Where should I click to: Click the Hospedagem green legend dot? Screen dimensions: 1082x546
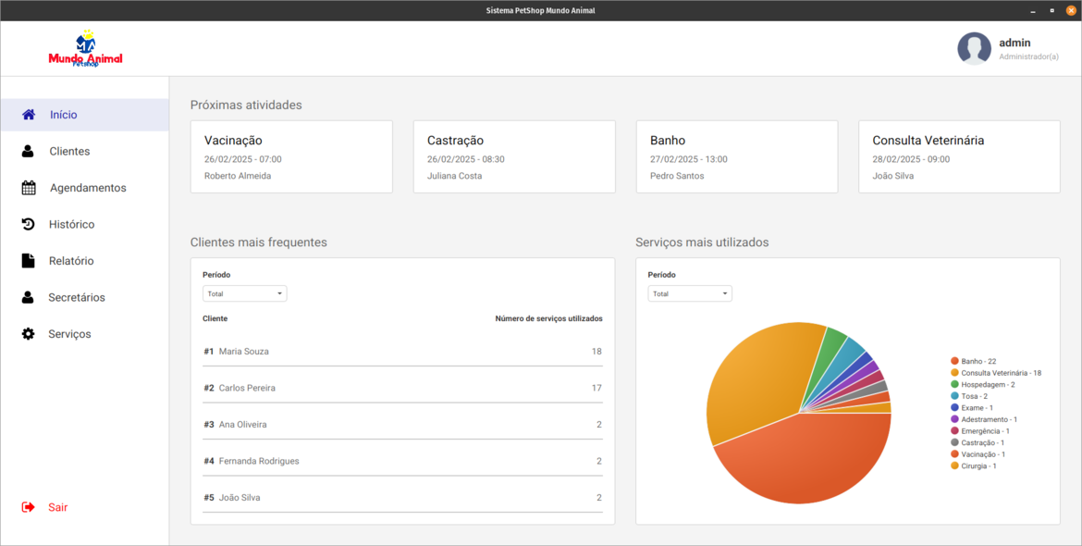click(x=954, y=384)
